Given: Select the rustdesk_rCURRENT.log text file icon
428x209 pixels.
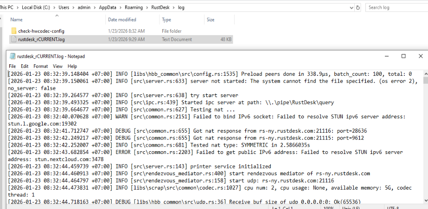Looking at the screenshot, I should 13,39.
